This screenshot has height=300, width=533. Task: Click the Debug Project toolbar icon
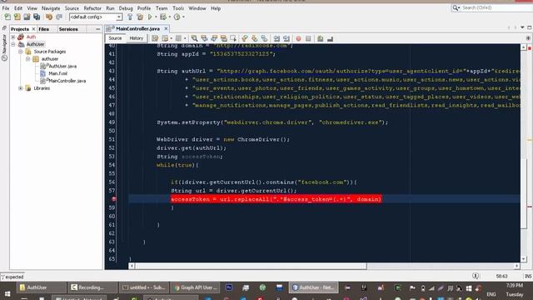click(163, 17)
